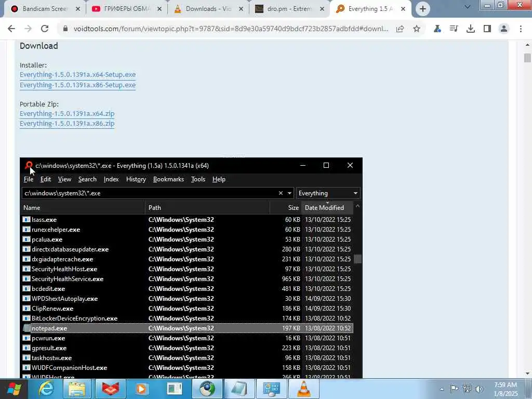Open the Chrome three-dot menu
The image size is (532, 399).
click(x=521, y=29)
